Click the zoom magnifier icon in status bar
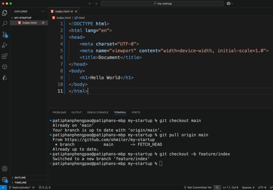 click(x=218, y=187)
